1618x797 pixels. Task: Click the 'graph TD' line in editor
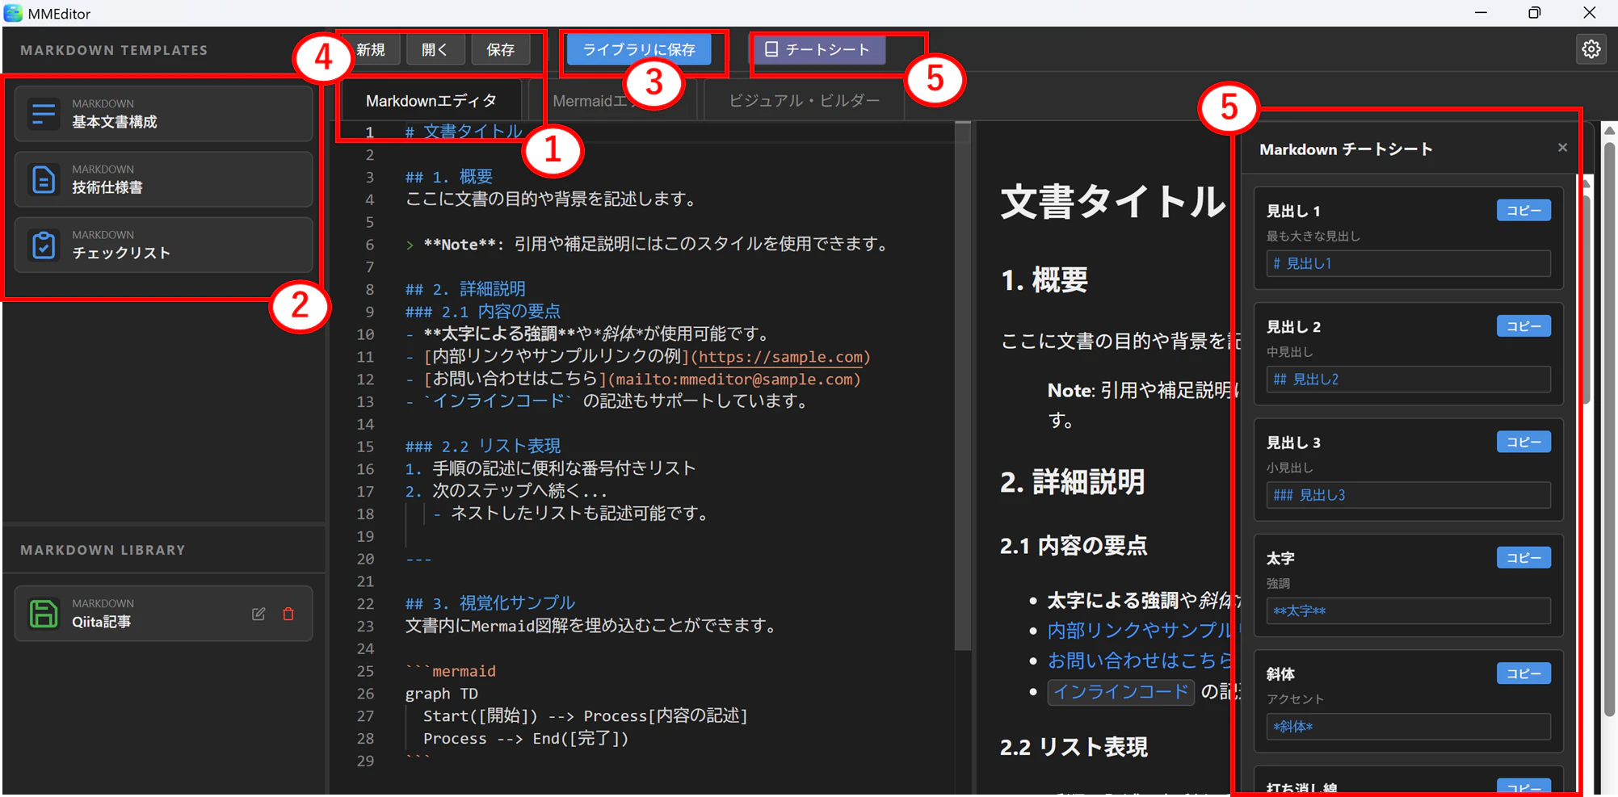(441, 694)
